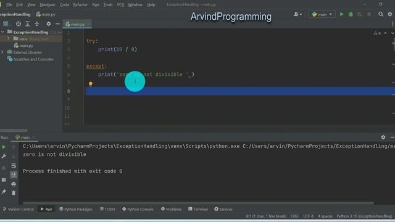Click Select Opened File target icon

tap(19, 24)
